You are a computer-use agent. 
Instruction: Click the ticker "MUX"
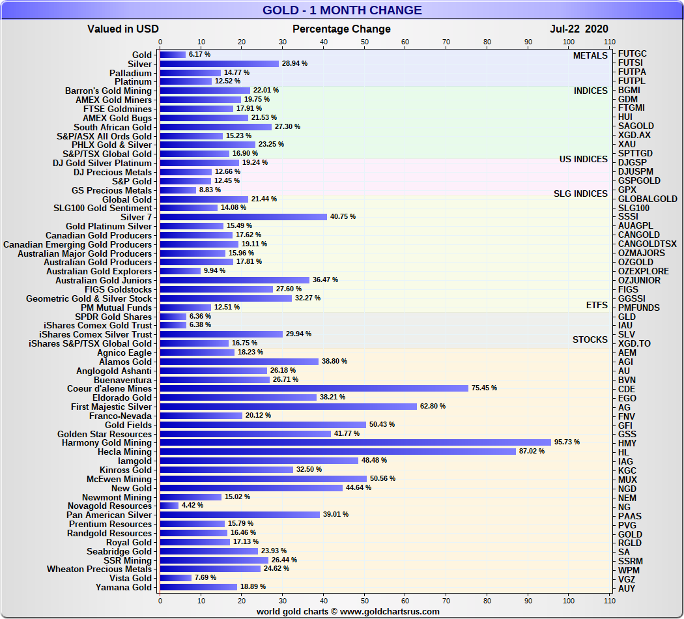(x=627, y=480)
